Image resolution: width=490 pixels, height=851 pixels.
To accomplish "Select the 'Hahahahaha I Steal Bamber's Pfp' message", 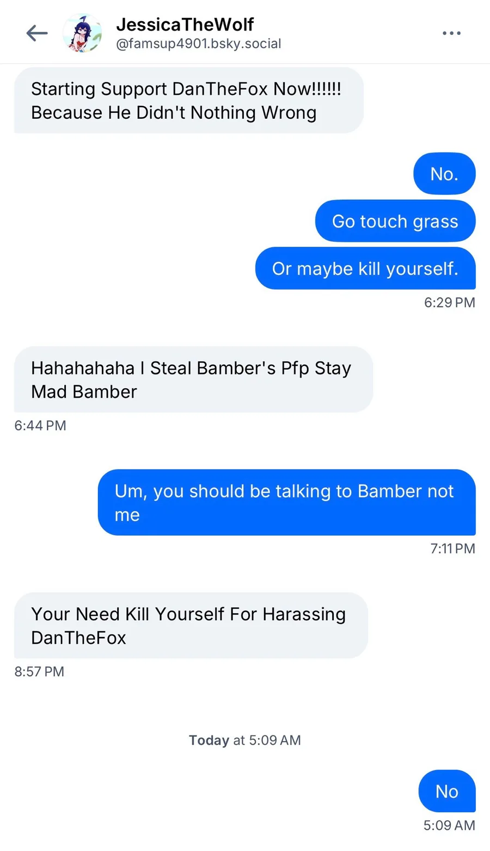I will 193,379.
